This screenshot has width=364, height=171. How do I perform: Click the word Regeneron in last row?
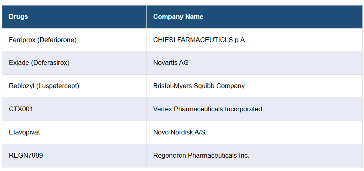click(169, 156)
